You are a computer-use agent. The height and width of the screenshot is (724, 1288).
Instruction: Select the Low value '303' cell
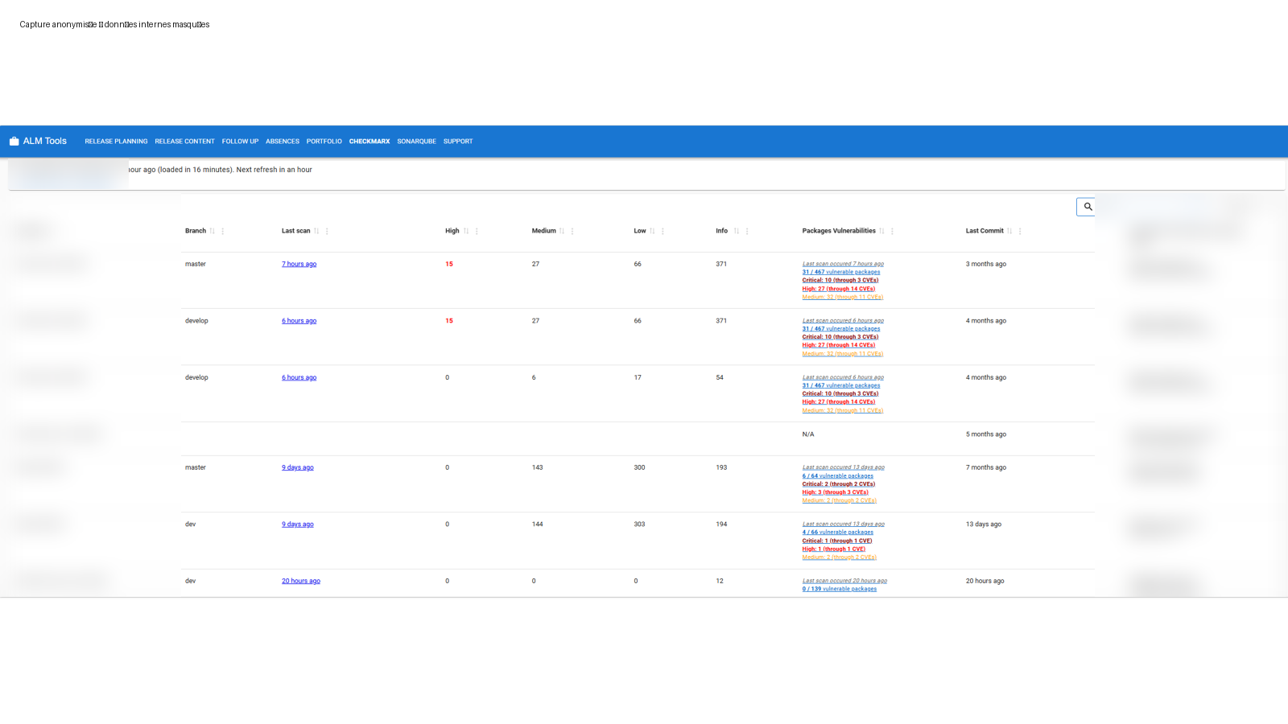pos(639,524)
